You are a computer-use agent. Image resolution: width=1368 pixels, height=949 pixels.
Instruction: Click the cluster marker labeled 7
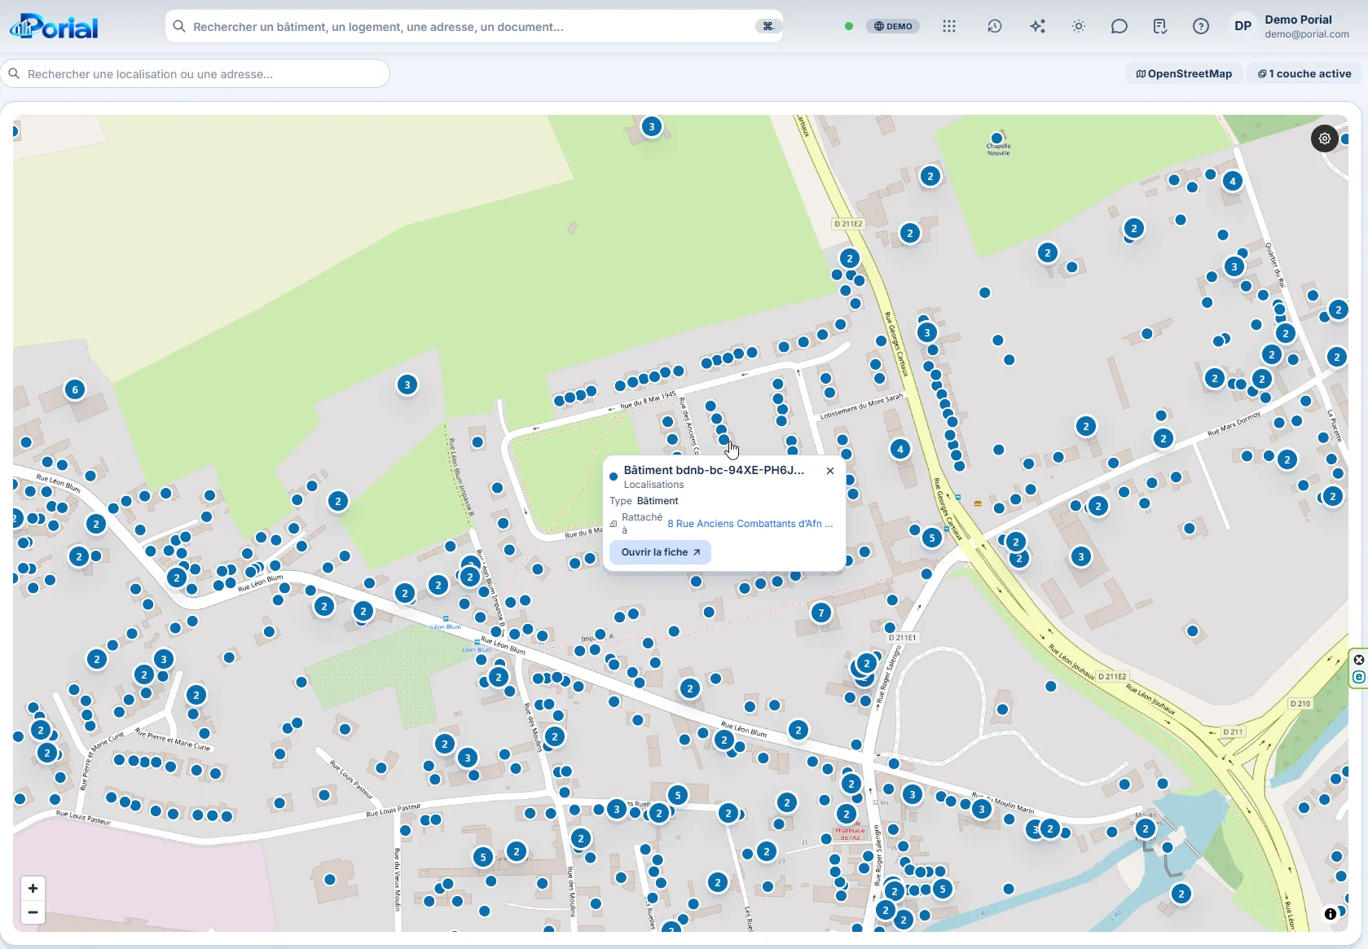(821, 613)
